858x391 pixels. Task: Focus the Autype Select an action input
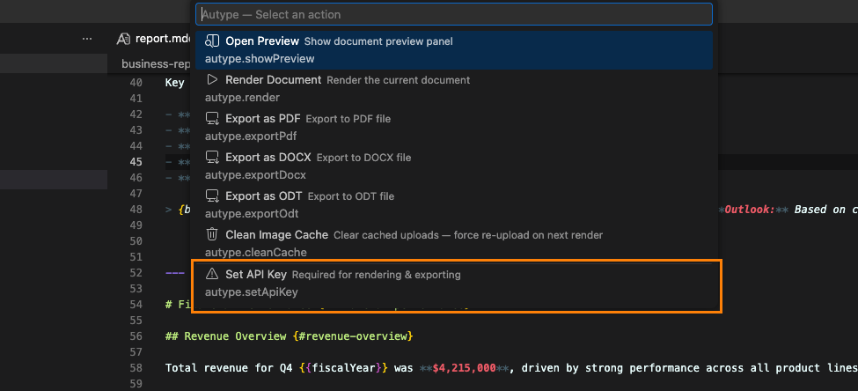click(x=454, y=15)
